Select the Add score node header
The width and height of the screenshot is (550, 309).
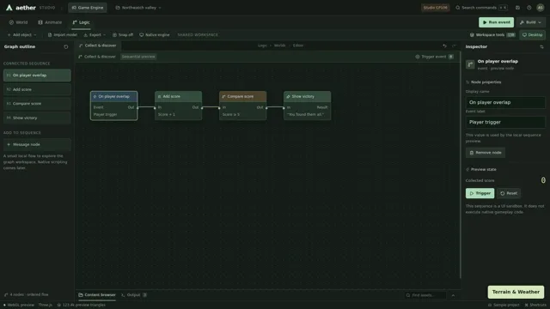pyautogui.click(x=178, y=96)
